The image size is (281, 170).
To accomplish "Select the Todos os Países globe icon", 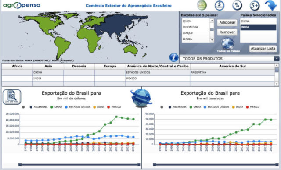I will (227, 43).
